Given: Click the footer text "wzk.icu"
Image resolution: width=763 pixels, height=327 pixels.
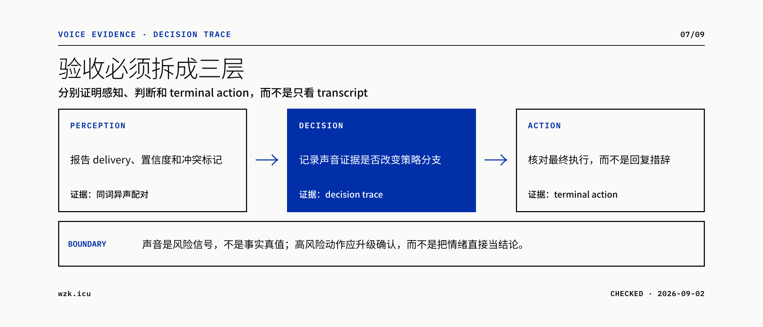Looking at the screenshot, I should [x=74, y=294].
